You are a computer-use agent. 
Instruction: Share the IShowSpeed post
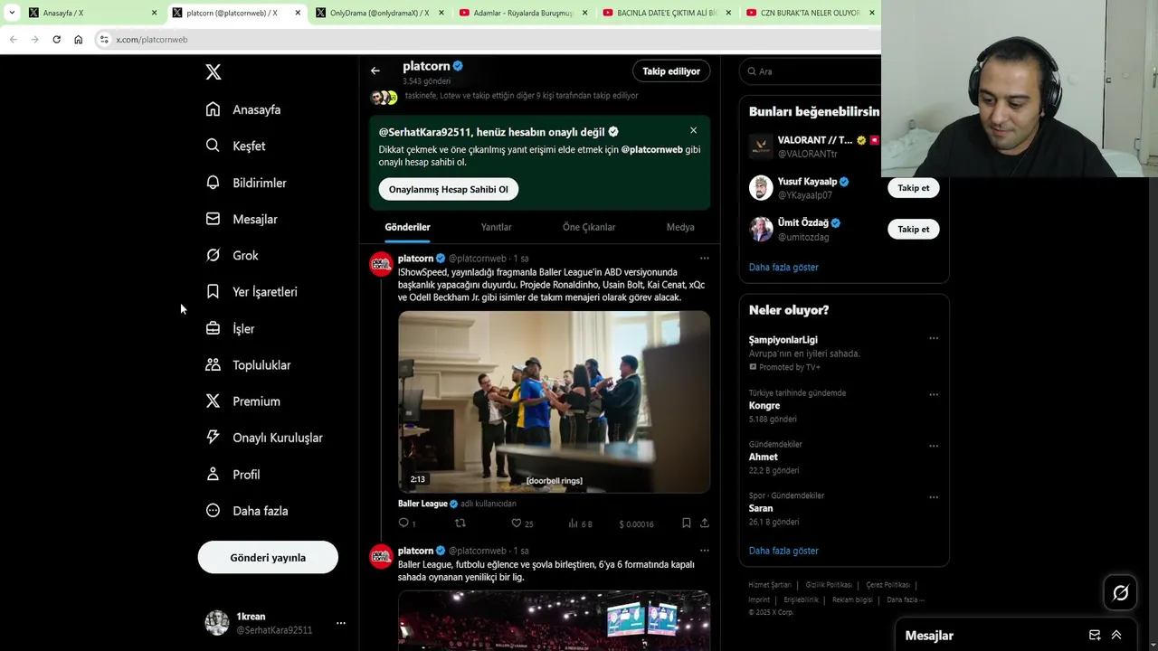[704, 523]
